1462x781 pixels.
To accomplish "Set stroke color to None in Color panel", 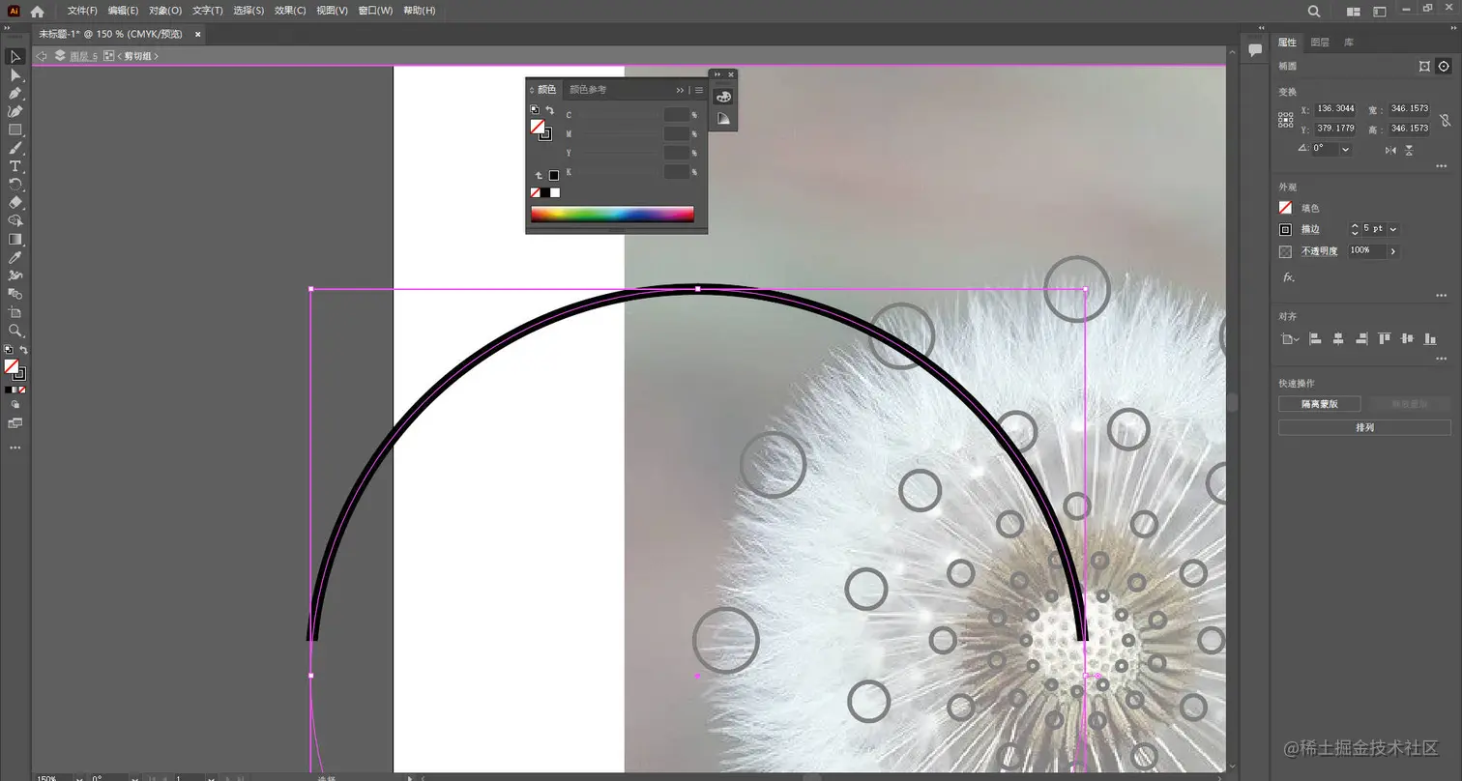I will (535, 191).
